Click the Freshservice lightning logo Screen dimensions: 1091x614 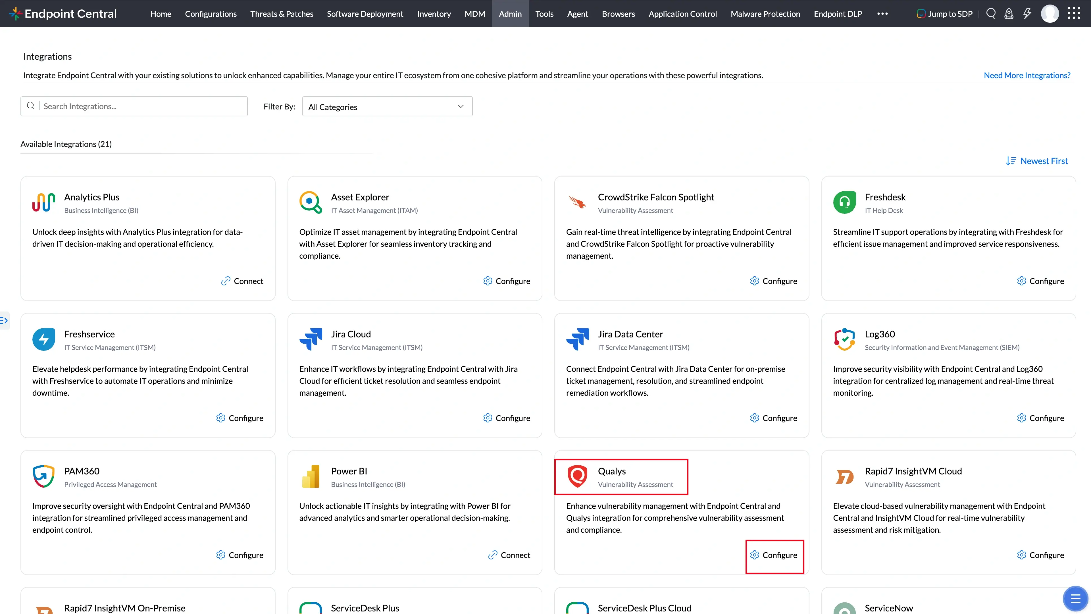pyautogui.click(x=44, y=339)
